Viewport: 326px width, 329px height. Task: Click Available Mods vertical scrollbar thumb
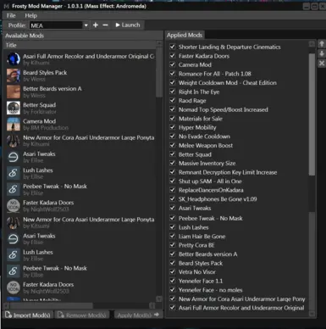[159, 72]
